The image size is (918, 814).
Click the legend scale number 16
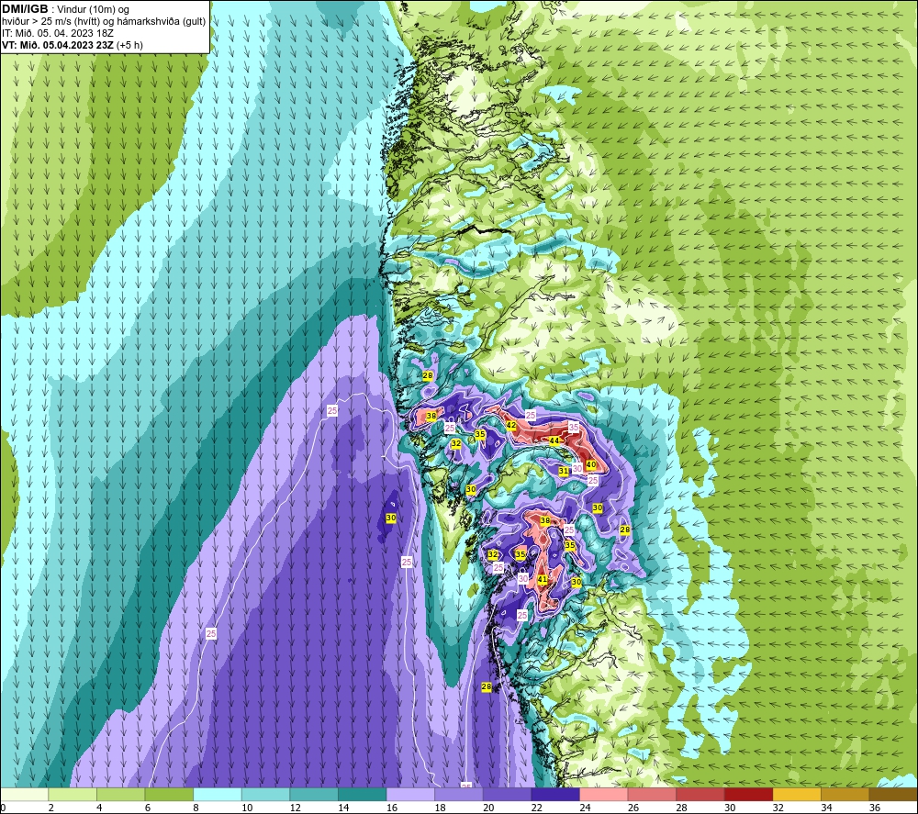click(x=392, y=808)
